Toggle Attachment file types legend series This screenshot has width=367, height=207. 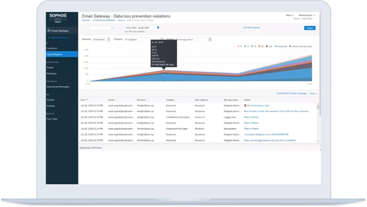click(x=300, y=46)
